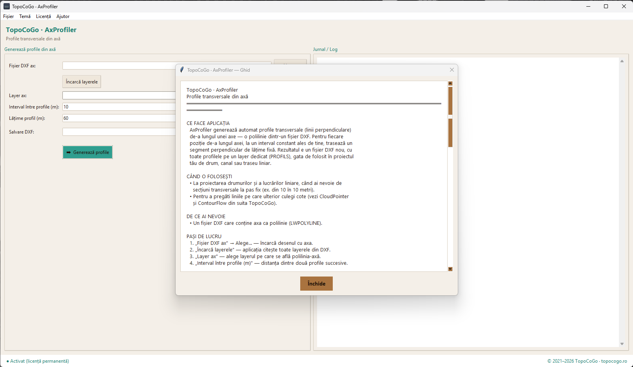Click the log panel scroll-up arrow
Viewport: 633px width, 367px height.
coord(622,61)
